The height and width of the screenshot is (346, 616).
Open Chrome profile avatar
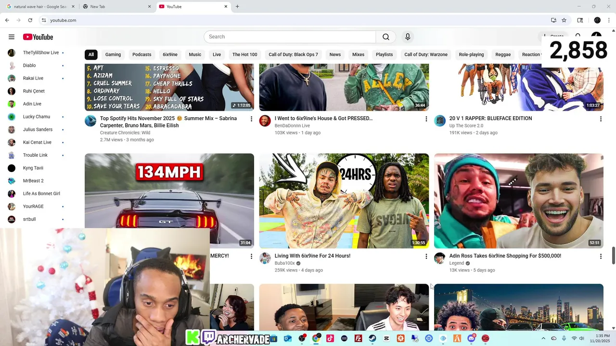click(x=597, y=20)
